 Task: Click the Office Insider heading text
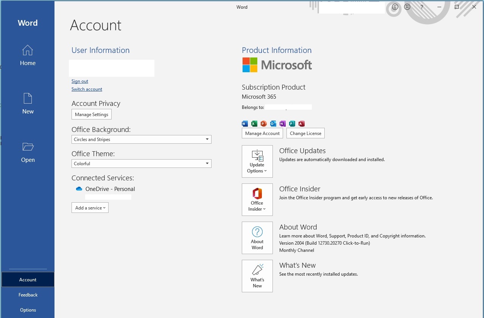pyautogui.click(x=300, y=189)
